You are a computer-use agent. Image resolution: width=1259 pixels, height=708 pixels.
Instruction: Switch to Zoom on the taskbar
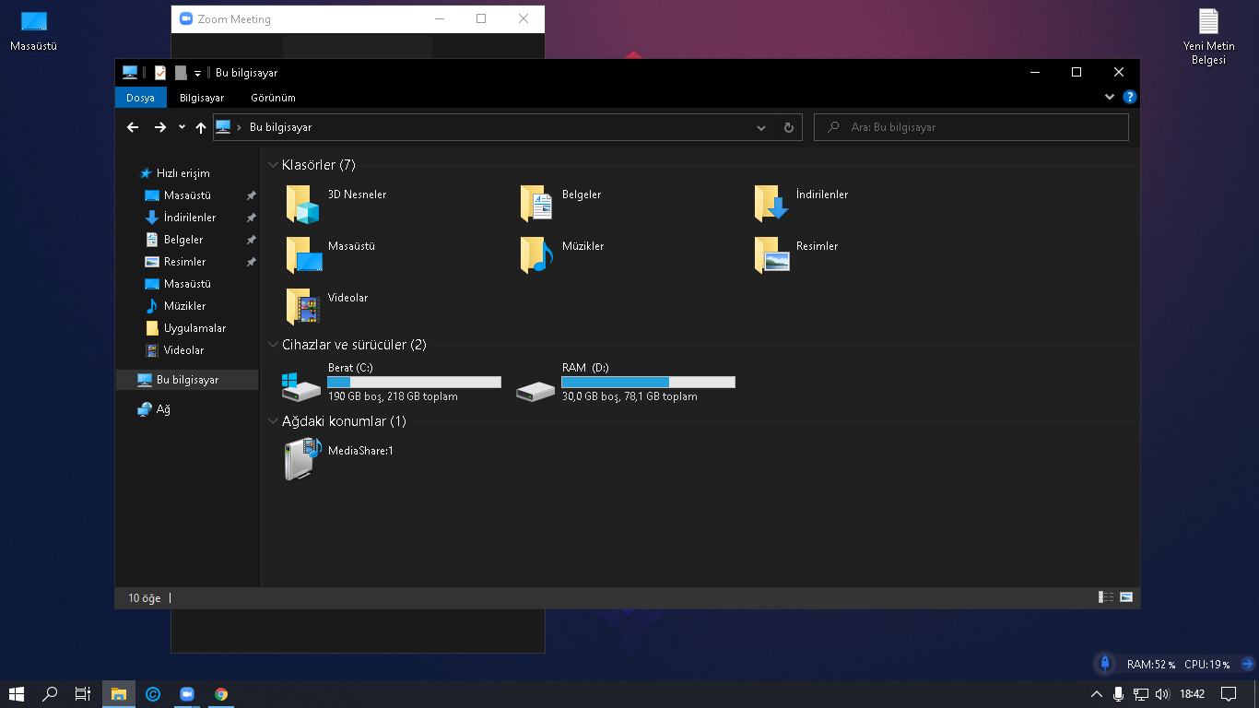pyautogui.click(x=187, y=694)
